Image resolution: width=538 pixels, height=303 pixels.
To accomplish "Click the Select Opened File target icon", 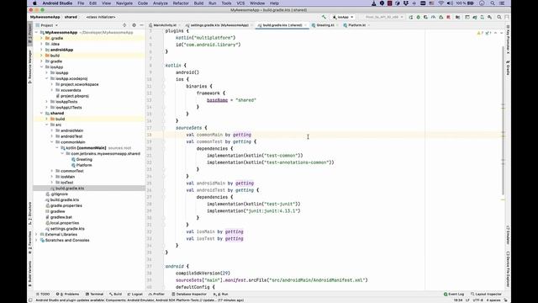I will click(124, 25).
